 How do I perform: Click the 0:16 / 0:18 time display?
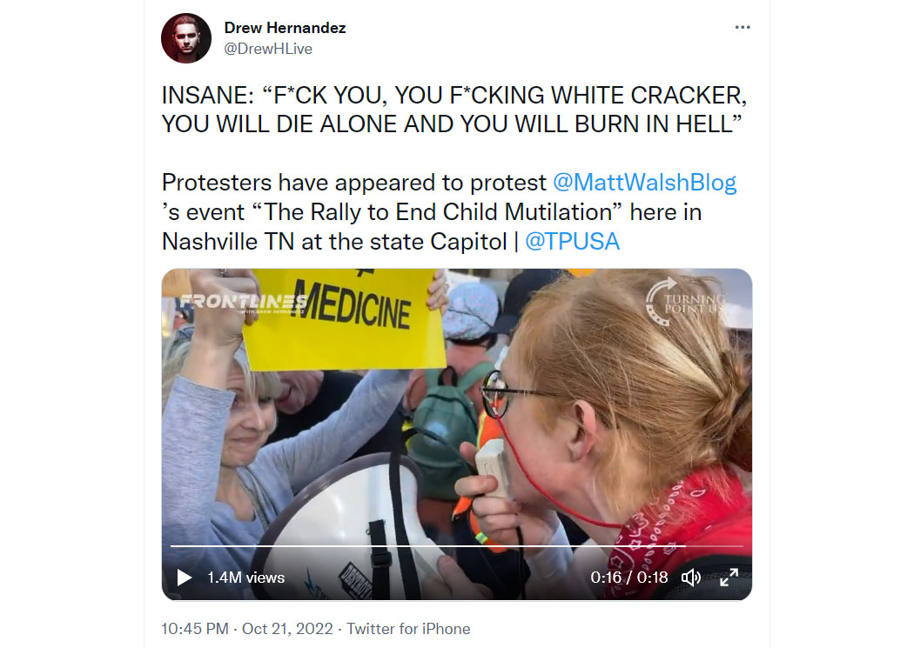tap(629, 578)
